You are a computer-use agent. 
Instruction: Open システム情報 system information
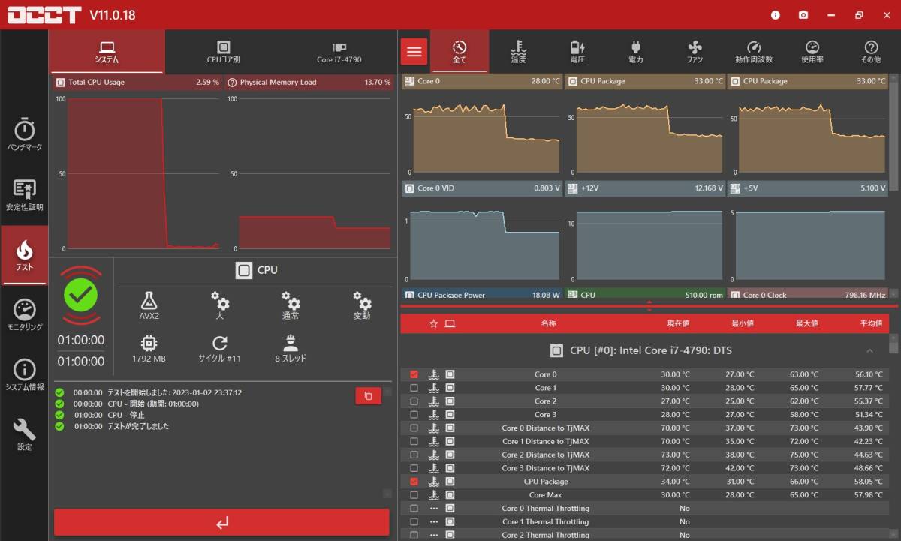(24, 375)
